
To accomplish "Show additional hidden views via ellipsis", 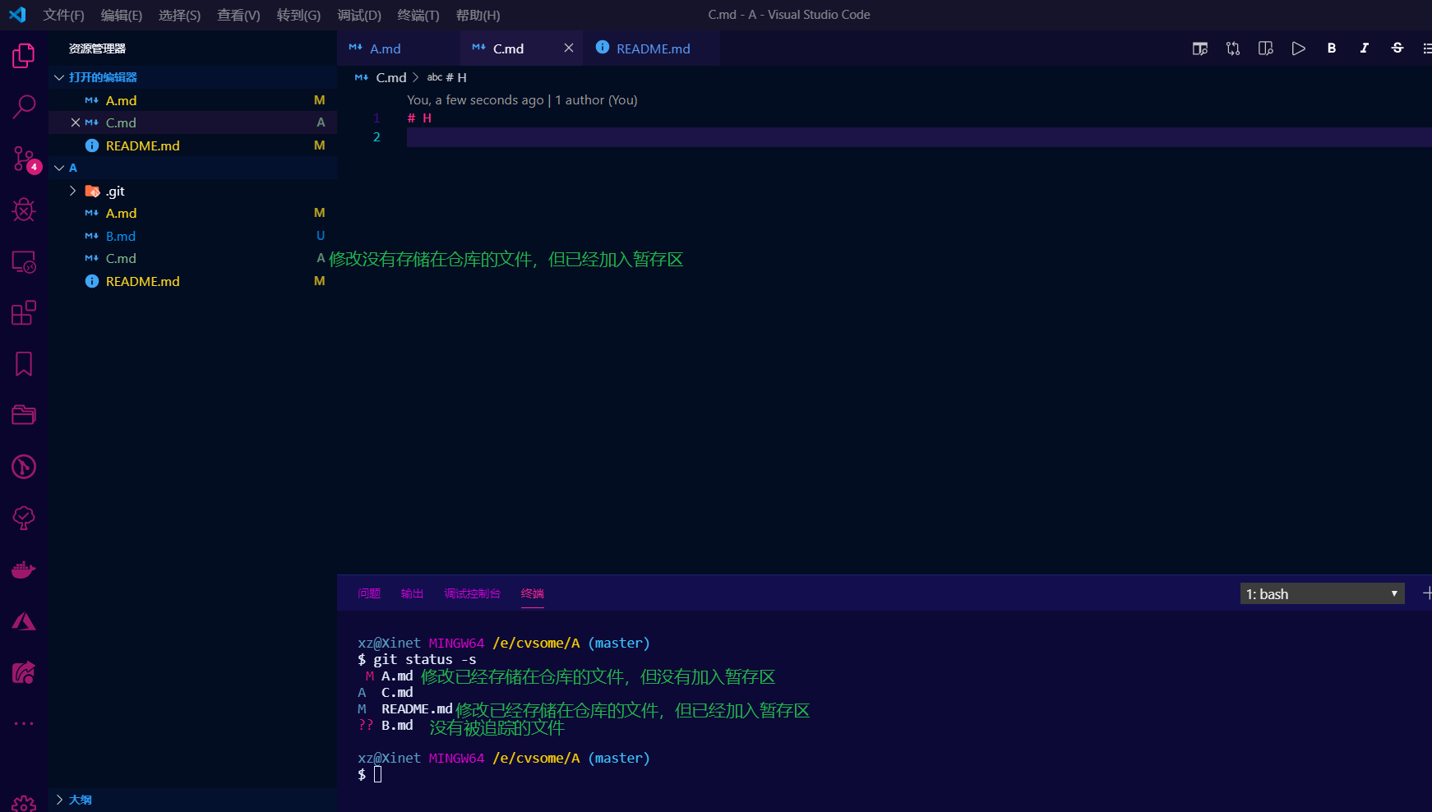I will [24, 723].
